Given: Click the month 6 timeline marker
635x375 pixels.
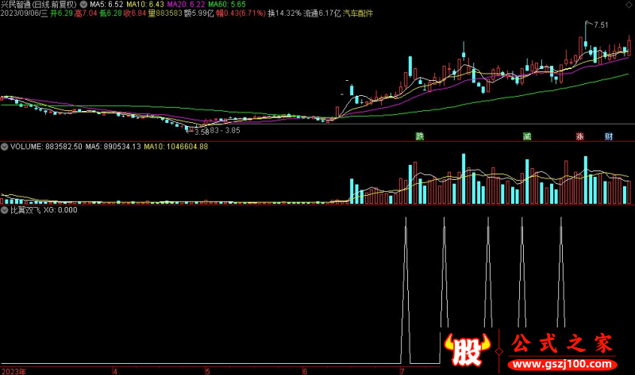Looking at the screenshot, I should [305, 371].
